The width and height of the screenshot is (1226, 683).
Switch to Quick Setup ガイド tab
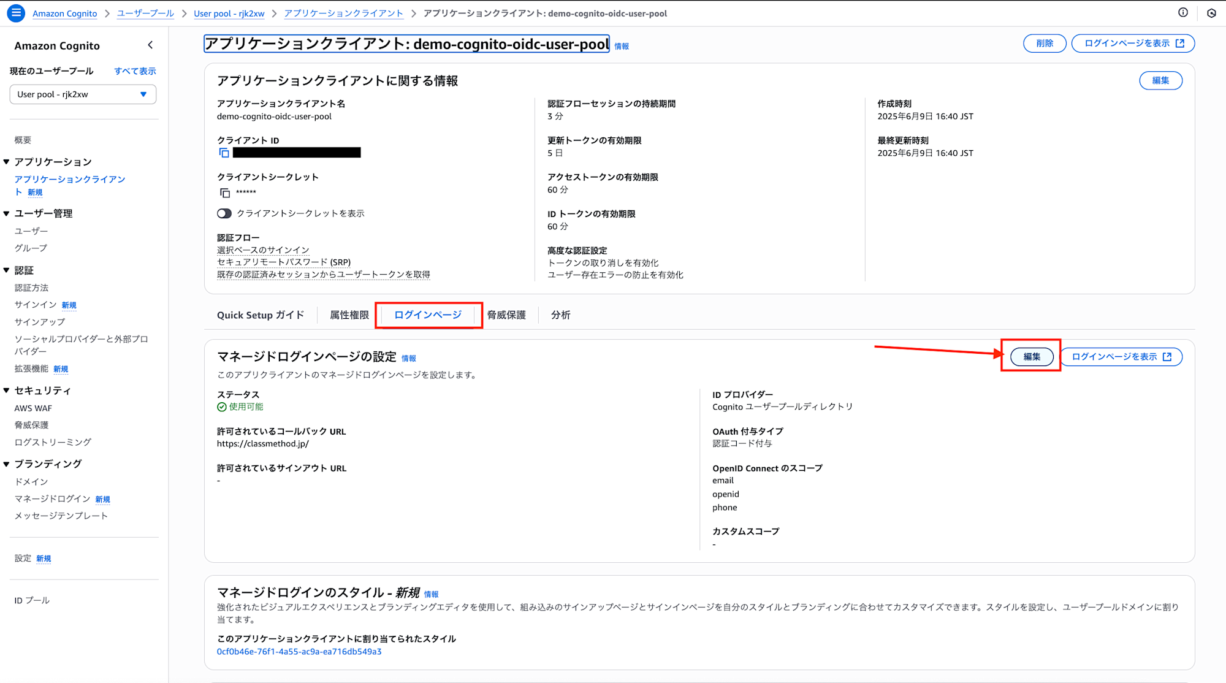261,315
